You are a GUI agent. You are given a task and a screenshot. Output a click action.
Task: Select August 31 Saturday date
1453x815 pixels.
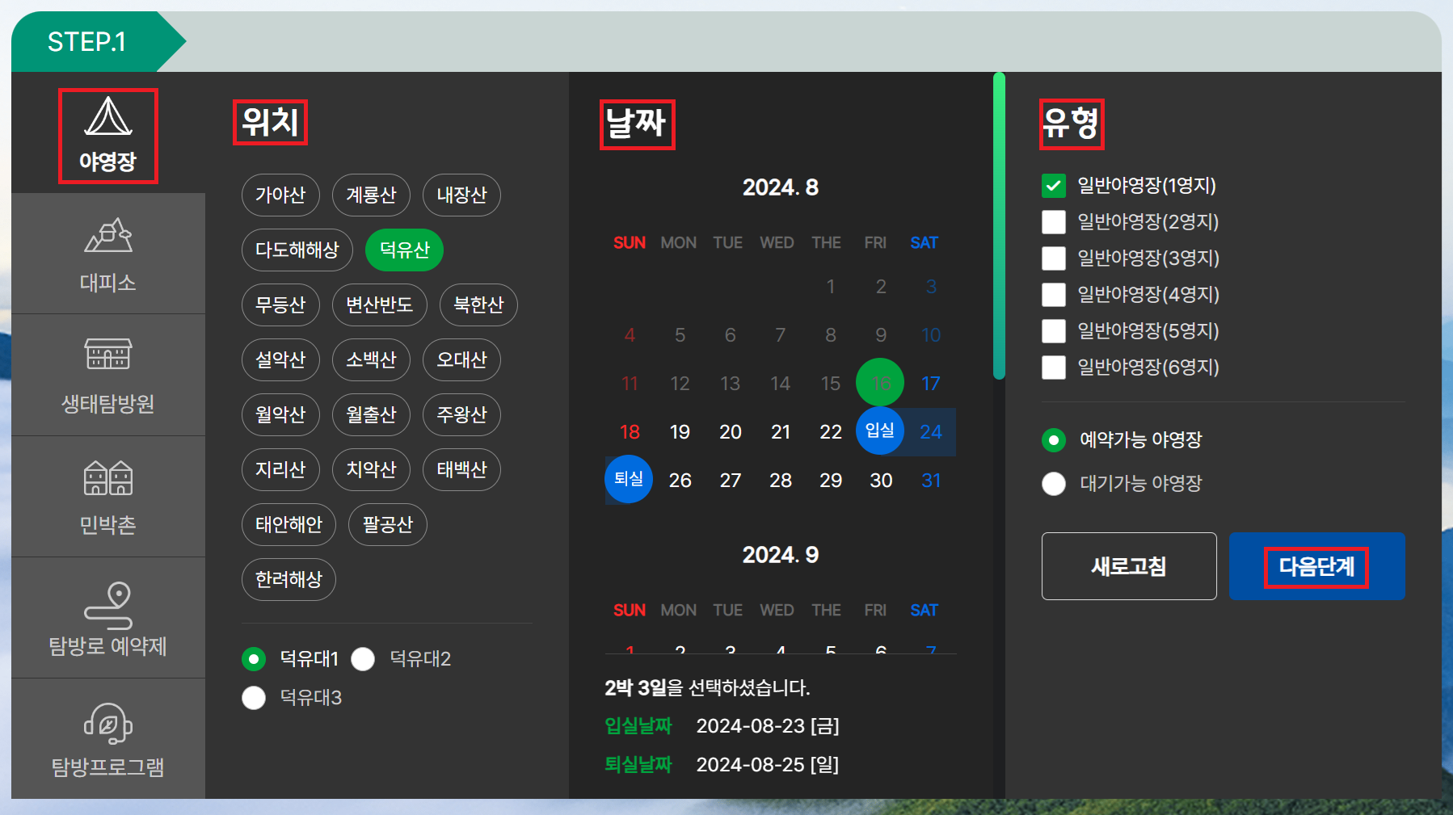click(931, 481)
